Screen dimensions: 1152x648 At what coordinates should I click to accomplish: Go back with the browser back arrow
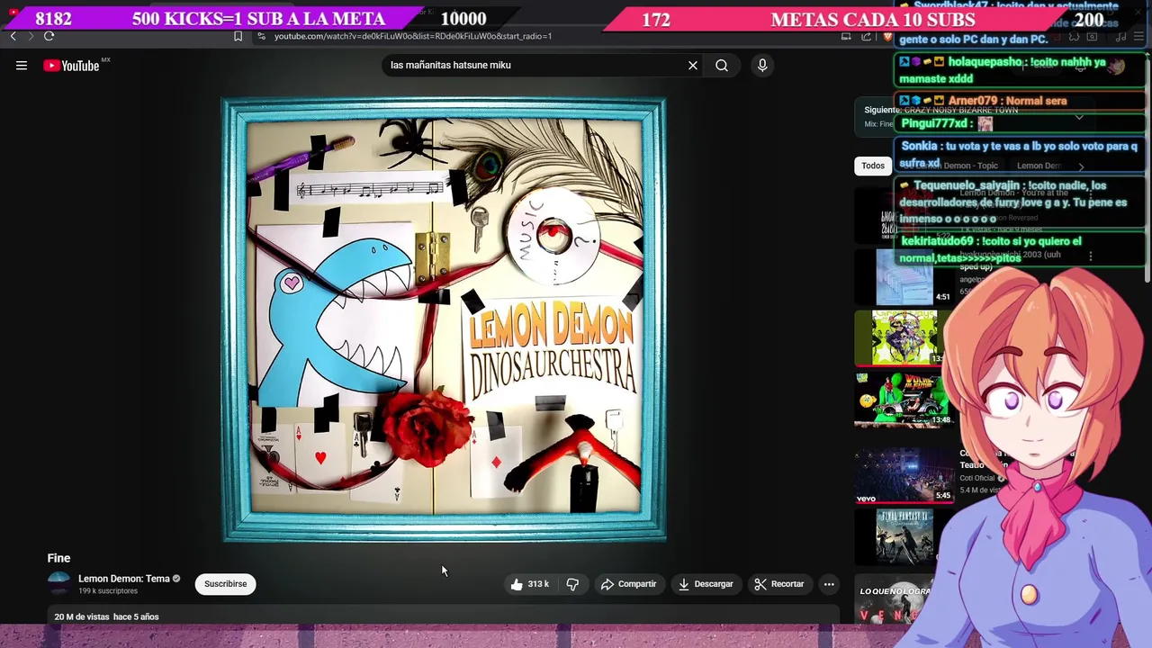[13, 36]
